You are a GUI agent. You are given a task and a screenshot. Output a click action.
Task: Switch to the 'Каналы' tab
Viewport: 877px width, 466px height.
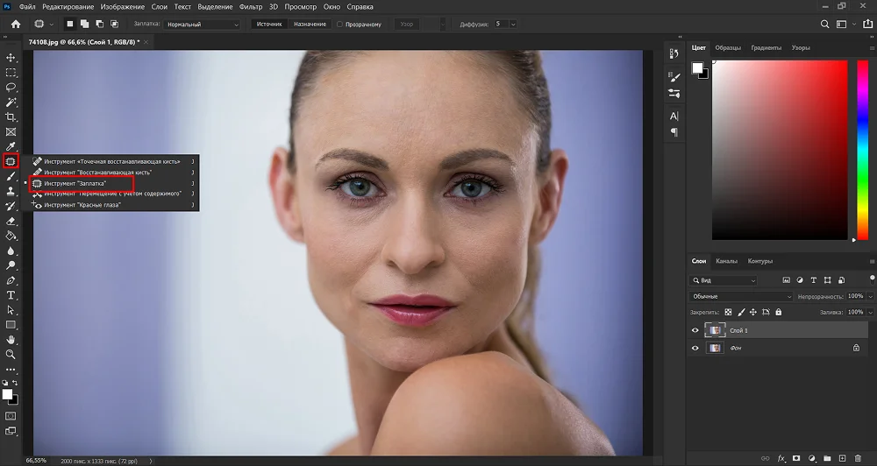pyautogui.click(x=726, y=261)
